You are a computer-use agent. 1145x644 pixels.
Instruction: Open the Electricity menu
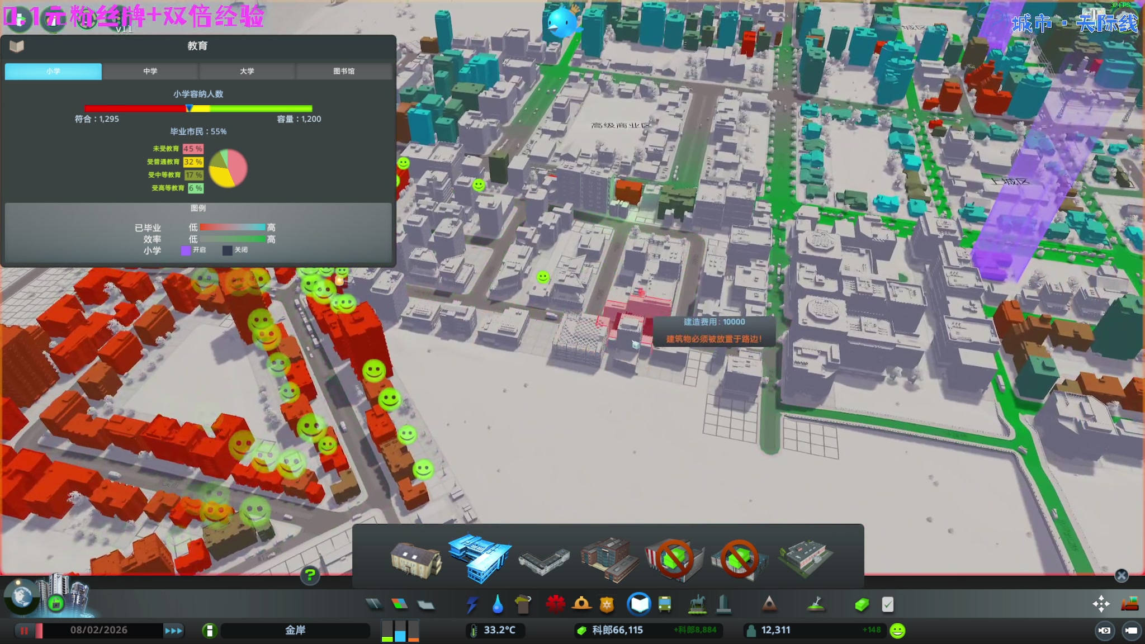[472, 604]
